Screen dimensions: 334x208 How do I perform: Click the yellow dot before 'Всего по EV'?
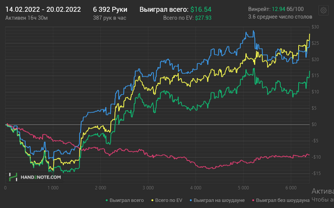[x=152, y=200]
